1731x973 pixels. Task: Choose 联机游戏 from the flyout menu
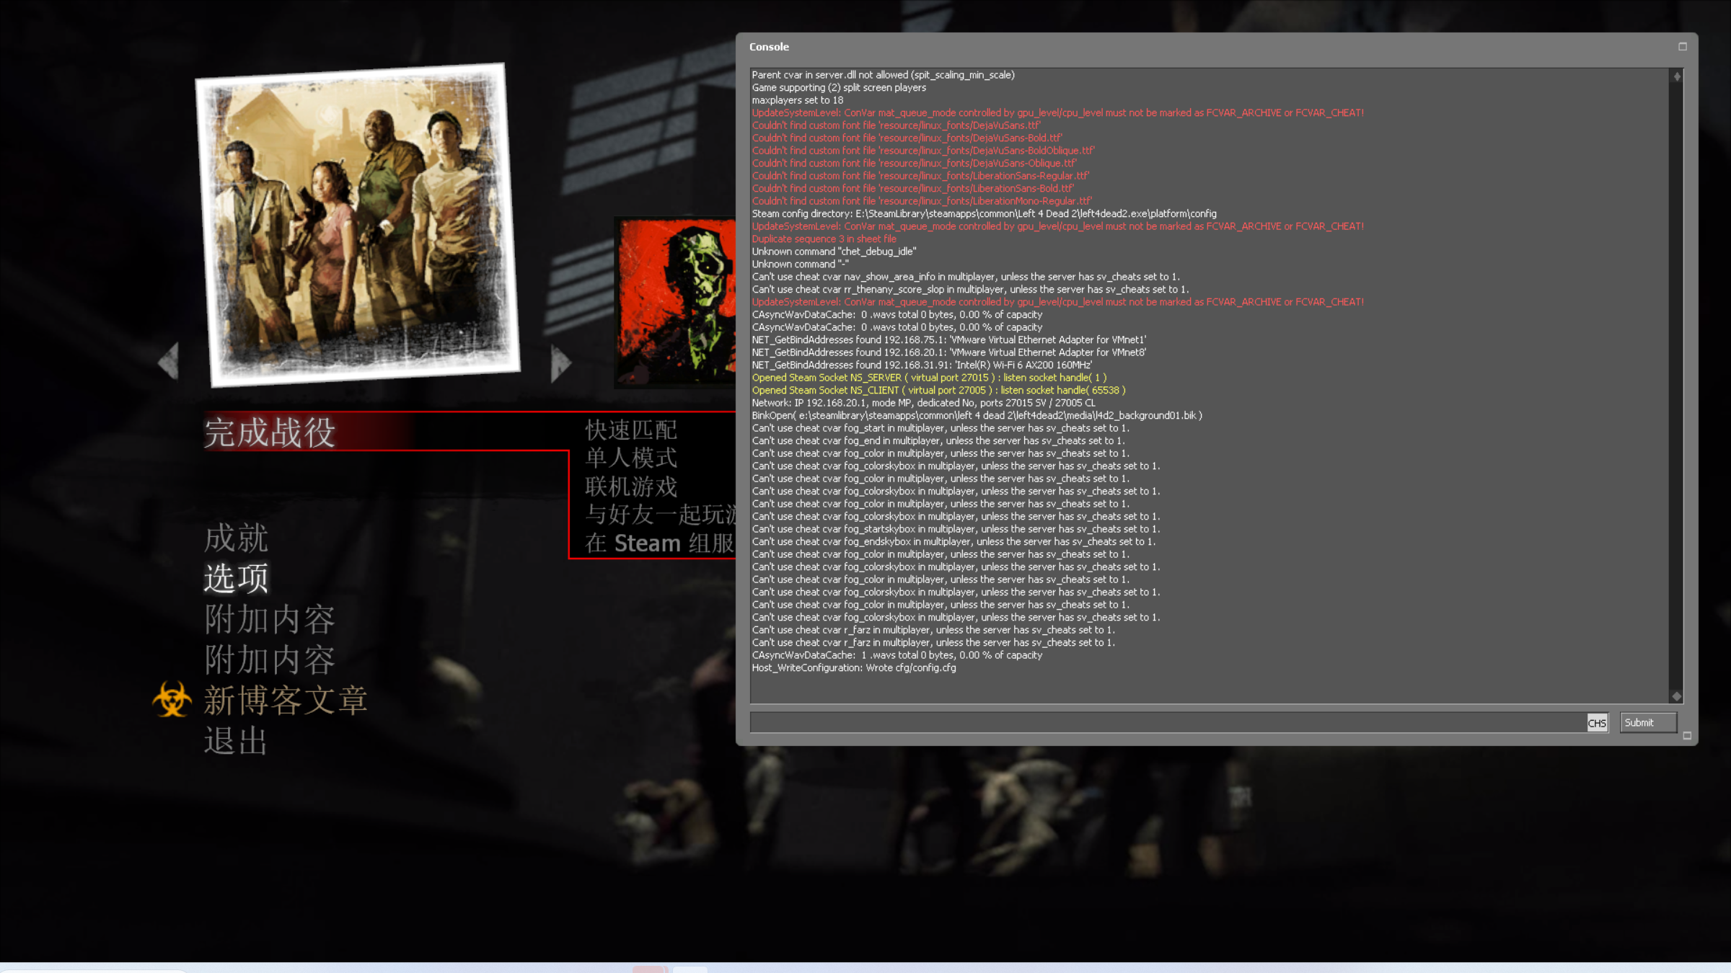pos(631,487)
